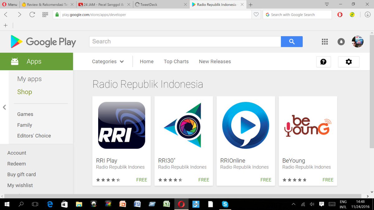Viewport: 374px width, 210px height.
Task: Open the Google Play settings gear
Action: click(348, 62)
